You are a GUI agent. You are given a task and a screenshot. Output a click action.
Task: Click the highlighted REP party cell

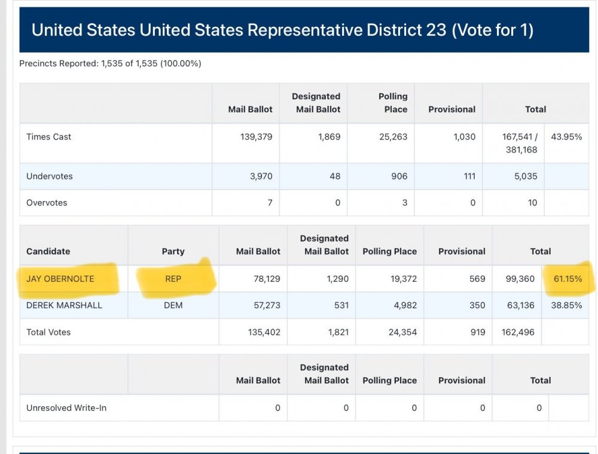(173, 279)
